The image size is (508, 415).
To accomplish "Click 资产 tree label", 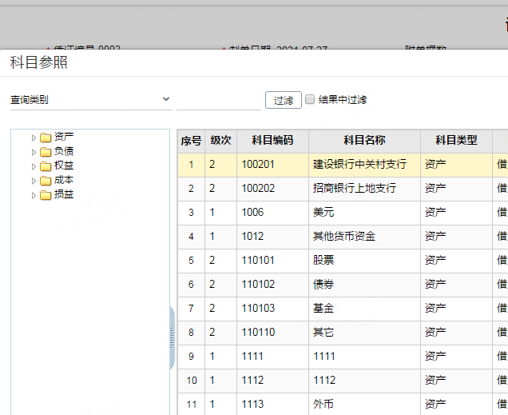I will 64,137.
